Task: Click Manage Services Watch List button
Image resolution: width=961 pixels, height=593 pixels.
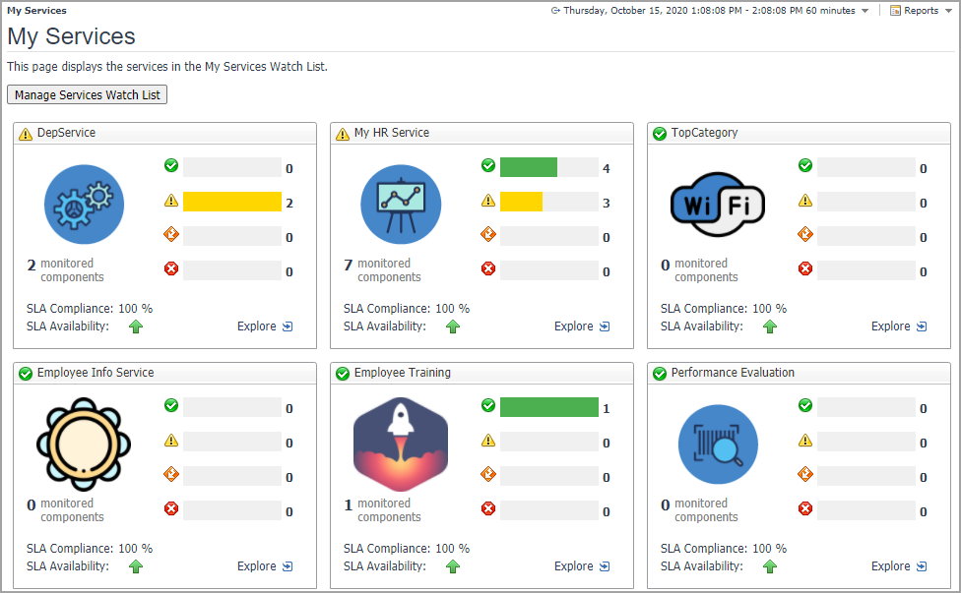Action: tap(88, 95)
